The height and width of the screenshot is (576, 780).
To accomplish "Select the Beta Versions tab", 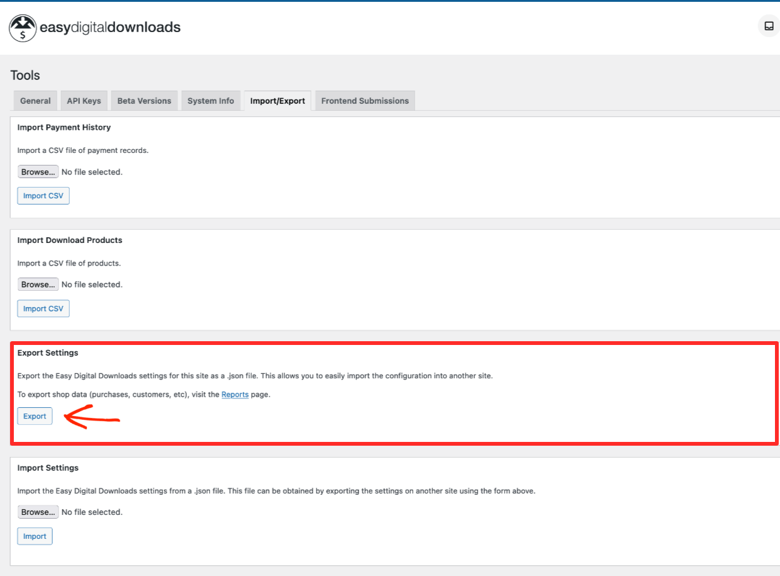I will point(144,101).
